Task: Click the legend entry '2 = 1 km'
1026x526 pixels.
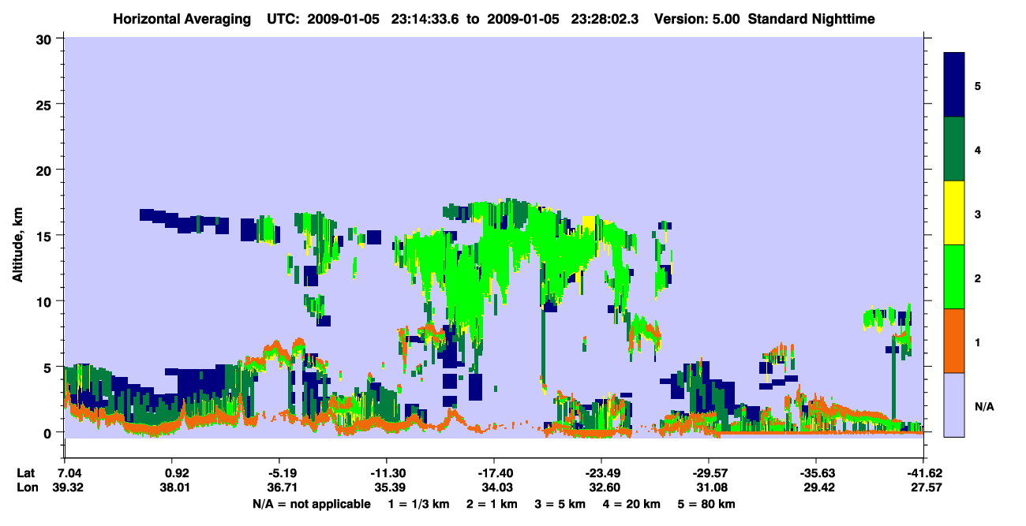Action: coord(492,504)
